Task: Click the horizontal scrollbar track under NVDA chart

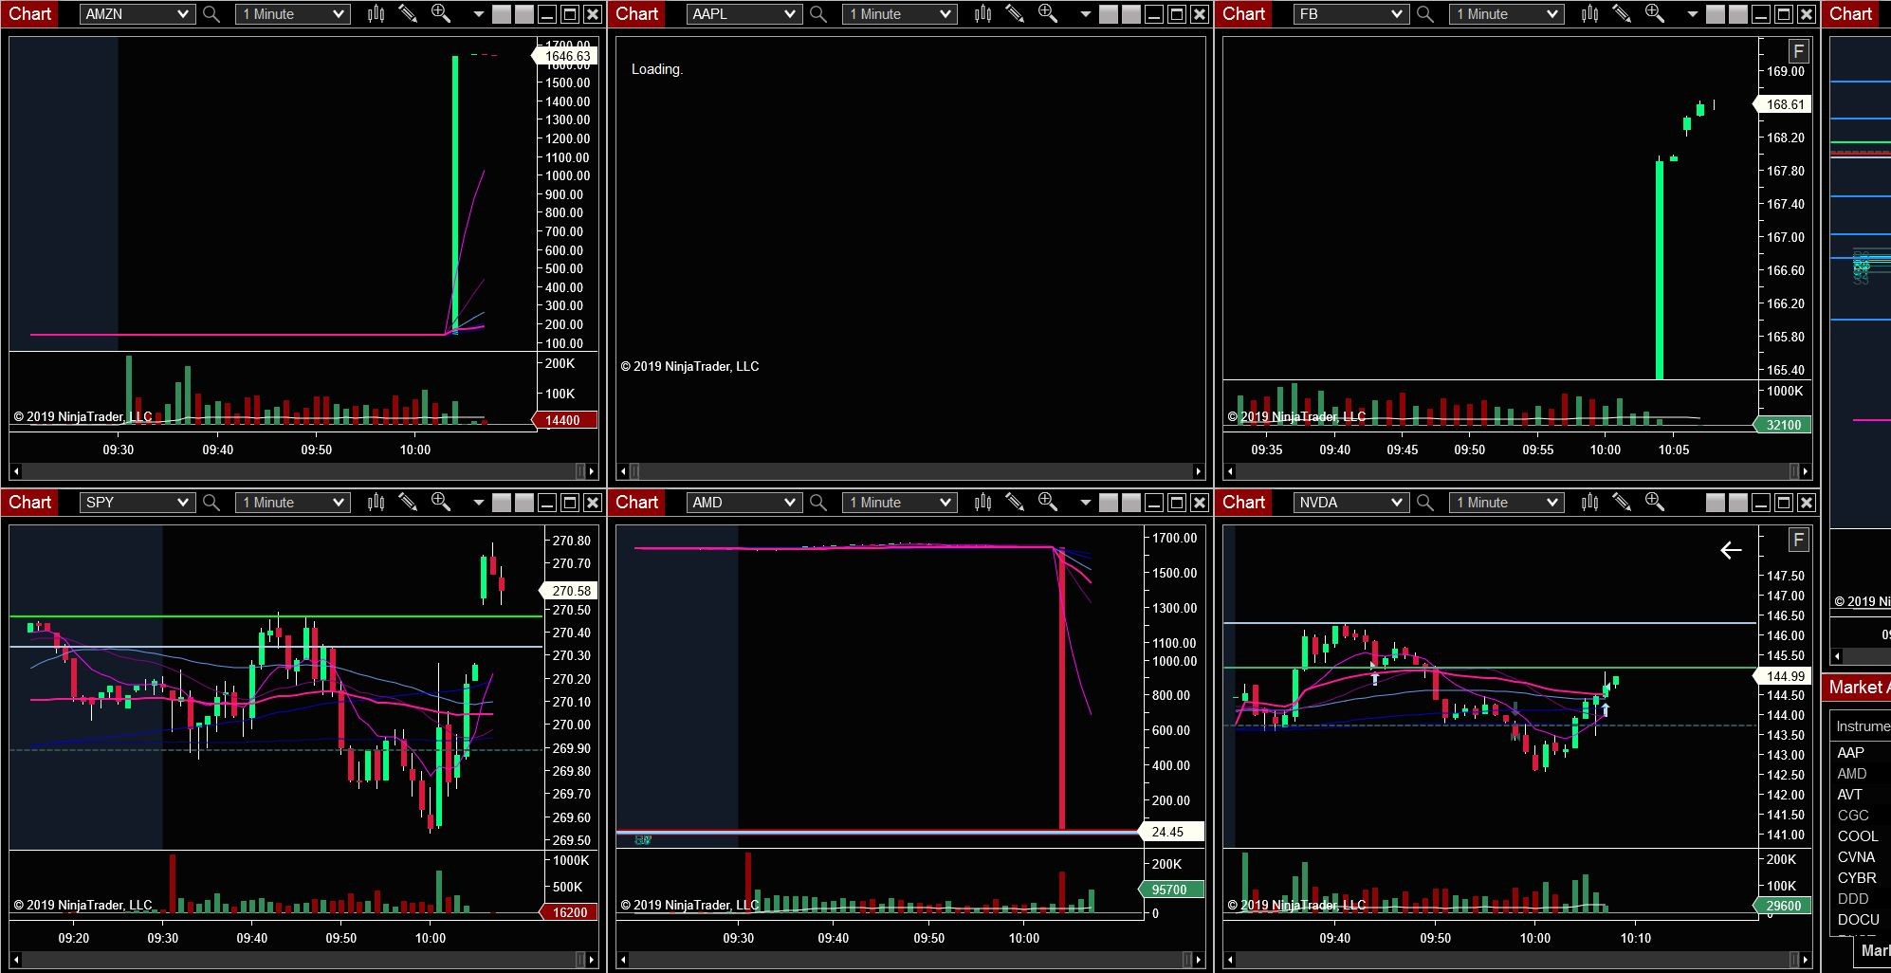Action: [x=1517, y=960]
